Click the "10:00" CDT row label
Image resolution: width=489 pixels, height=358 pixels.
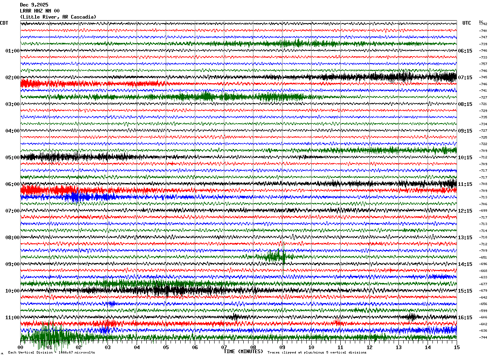[x=12, y=291]
